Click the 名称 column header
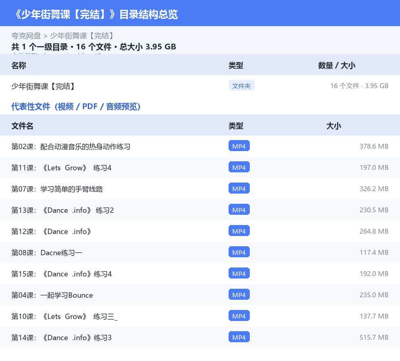This screenshot has width=400, height=361. [x=19, y=65]
